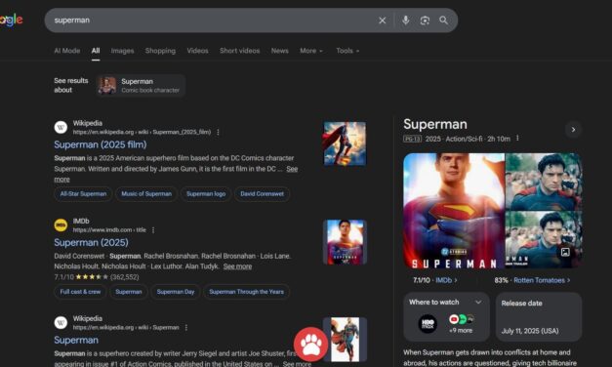This screenshot has width=612, height=367.
Task: Open bottom-right trailer image in knowledge panel
Action: (x=544, y=240)
